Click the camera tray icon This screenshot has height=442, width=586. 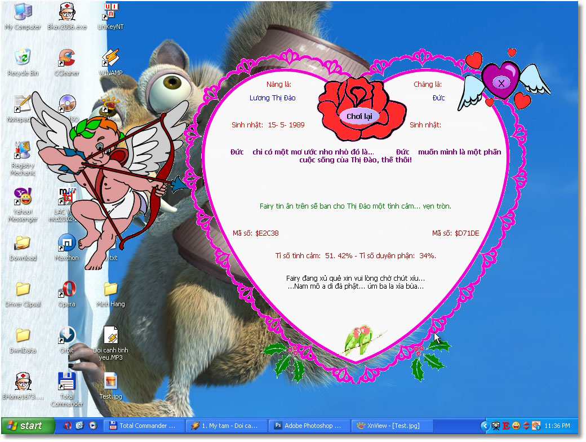(x=496, y=426)
